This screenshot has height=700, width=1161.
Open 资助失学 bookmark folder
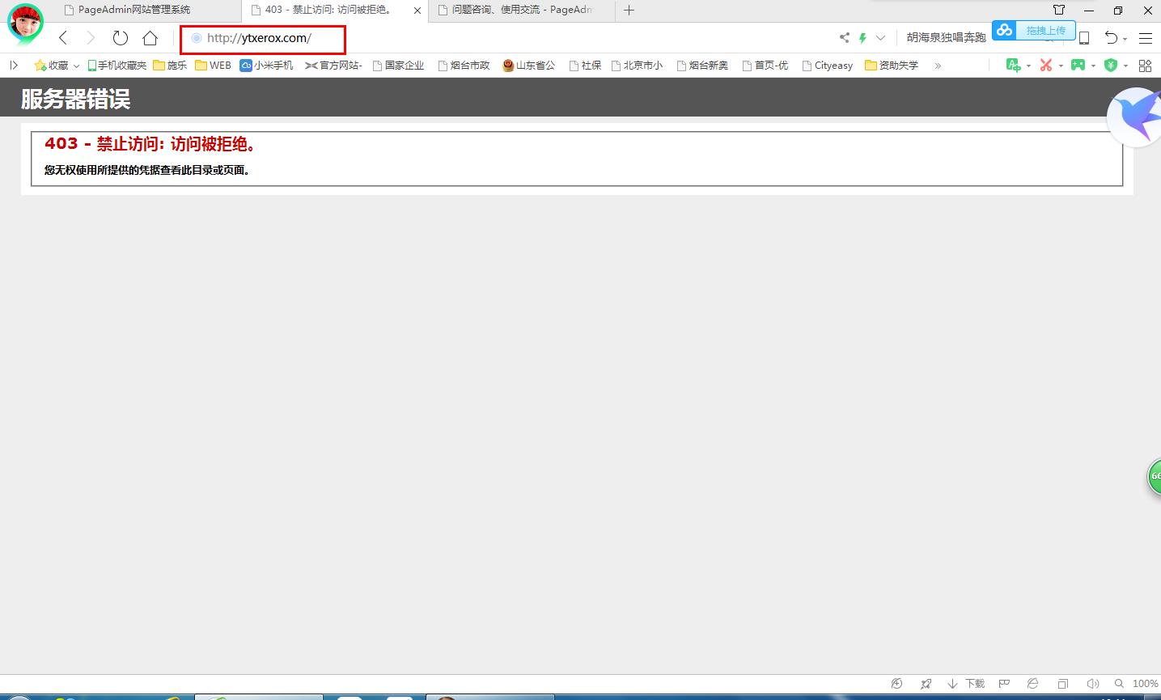coord(892,66)
